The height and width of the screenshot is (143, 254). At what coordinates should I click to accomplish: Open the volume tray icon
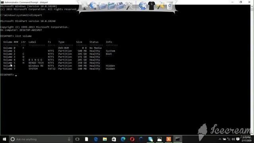(233, 139)
